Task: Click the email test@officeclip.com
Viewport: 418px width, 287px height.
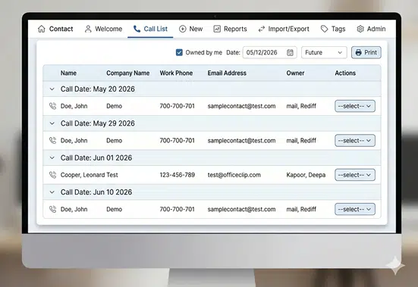Action: (234, 175)
